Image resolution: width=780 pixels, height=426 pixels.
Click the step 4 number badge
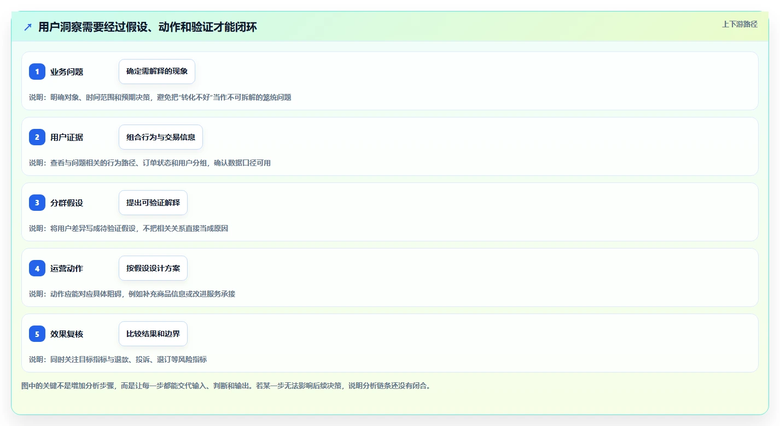tap(37, 268)
